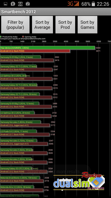This screenshot has height=198, width=111.
Task: Tap the Sort by Average button
Action: 43,25
